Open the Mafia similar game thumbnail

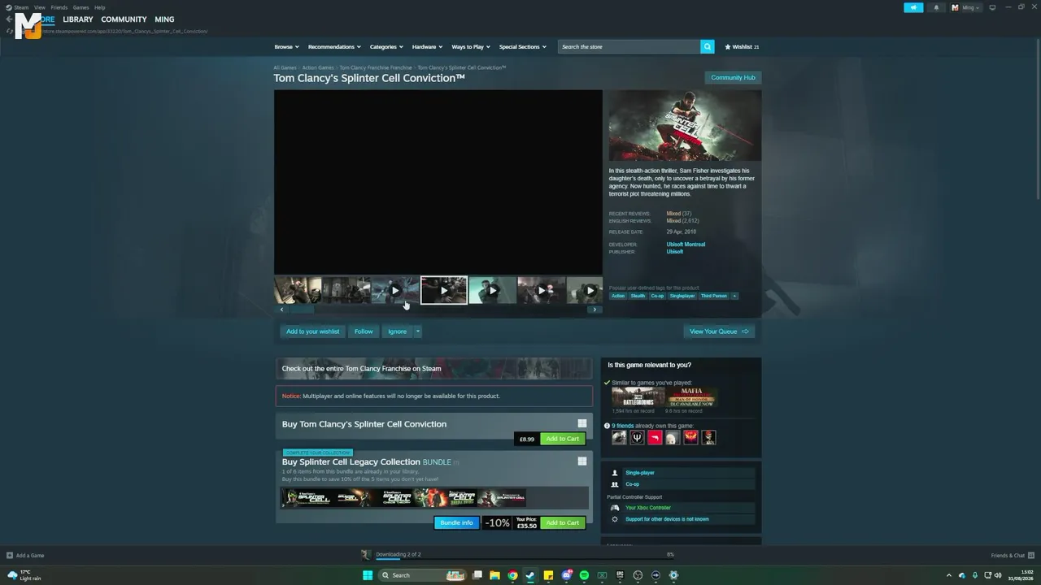point(690,397)
